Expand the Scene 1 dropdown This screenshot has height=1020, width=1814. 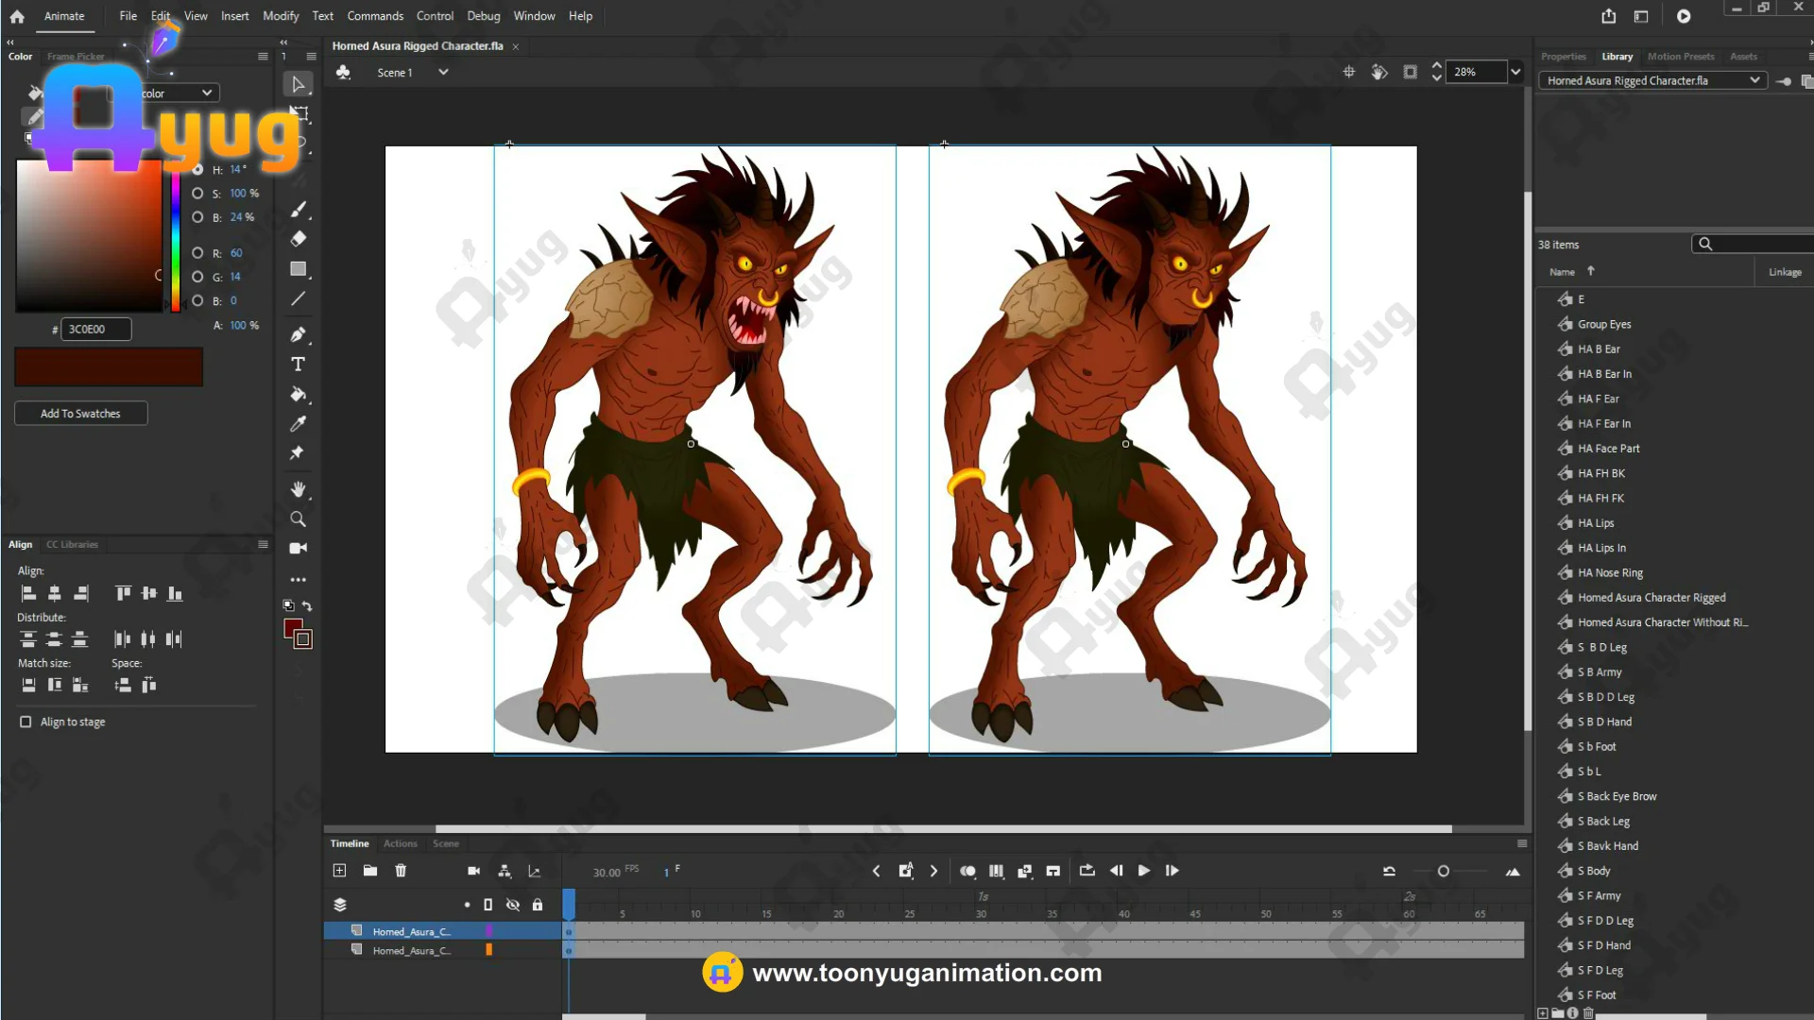(443, 73)
